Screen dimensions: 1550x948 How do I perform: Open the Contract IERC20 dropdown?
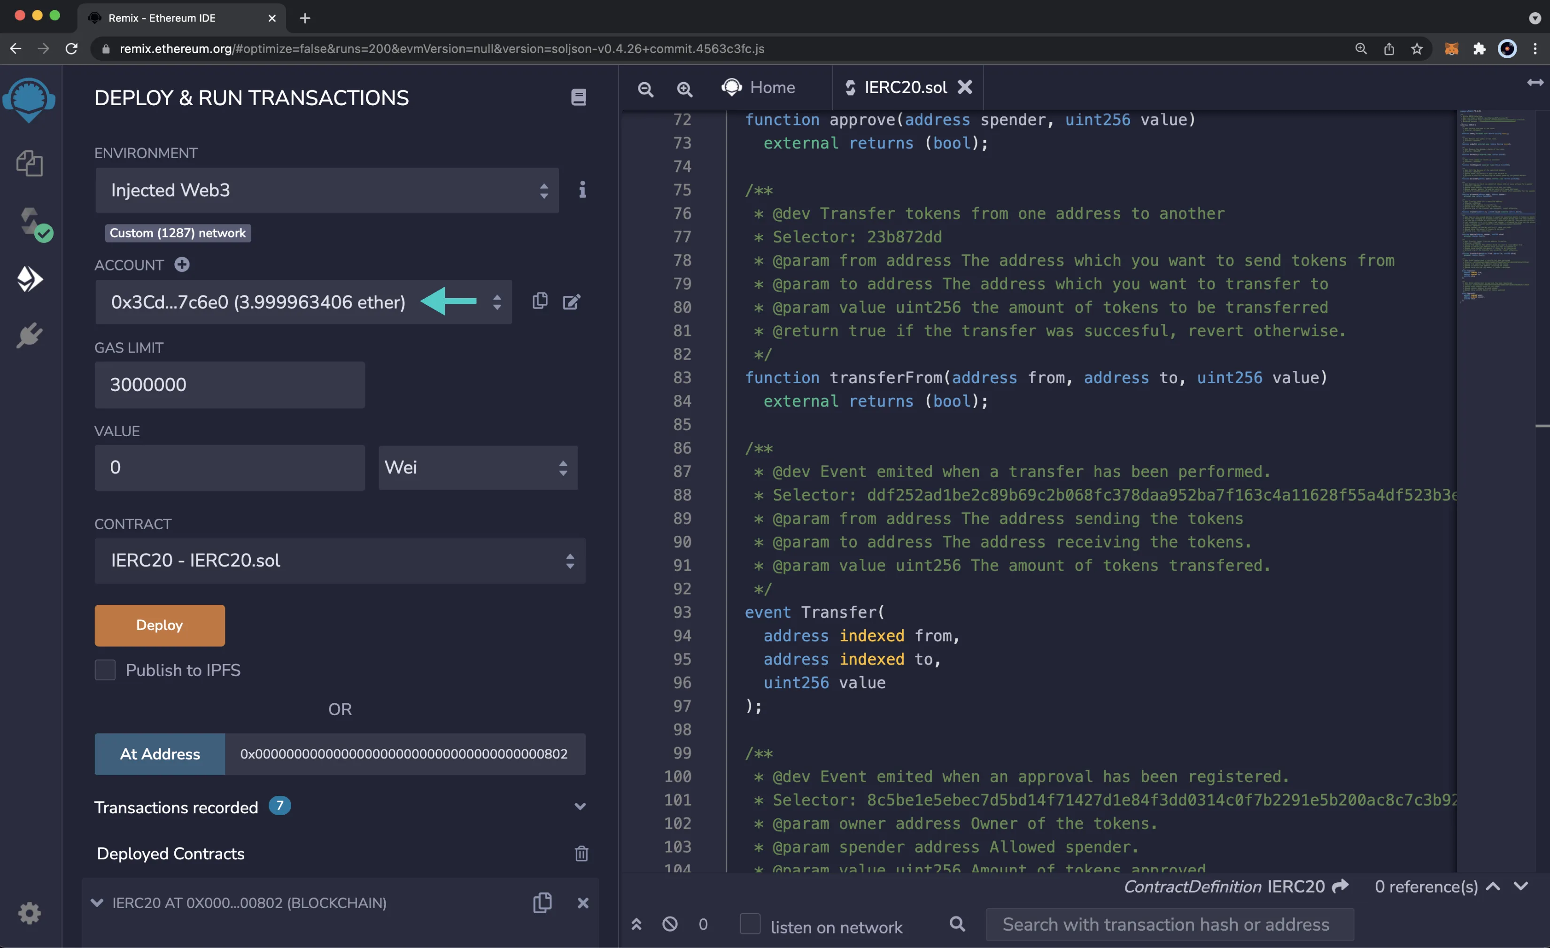(340, 560)
